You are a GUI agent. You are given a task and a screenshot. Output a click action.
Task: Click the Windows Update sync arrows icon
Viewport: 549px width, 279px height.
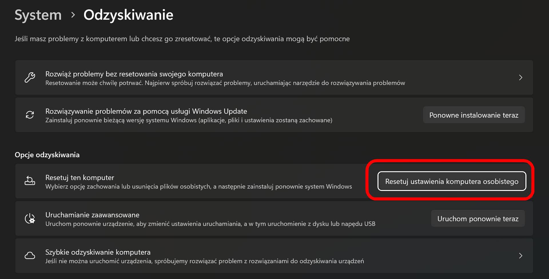pos(30,115)
